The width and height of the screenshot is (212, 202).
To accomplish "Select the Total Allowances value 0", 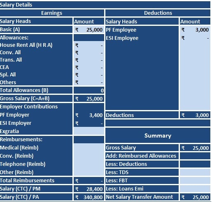I will point(89,90).
